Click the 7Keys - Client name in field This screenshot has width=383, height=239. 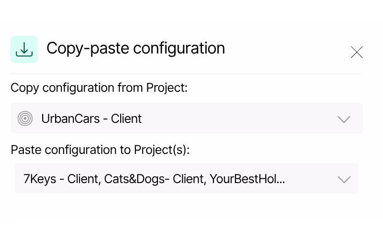(x=62, y=179)
